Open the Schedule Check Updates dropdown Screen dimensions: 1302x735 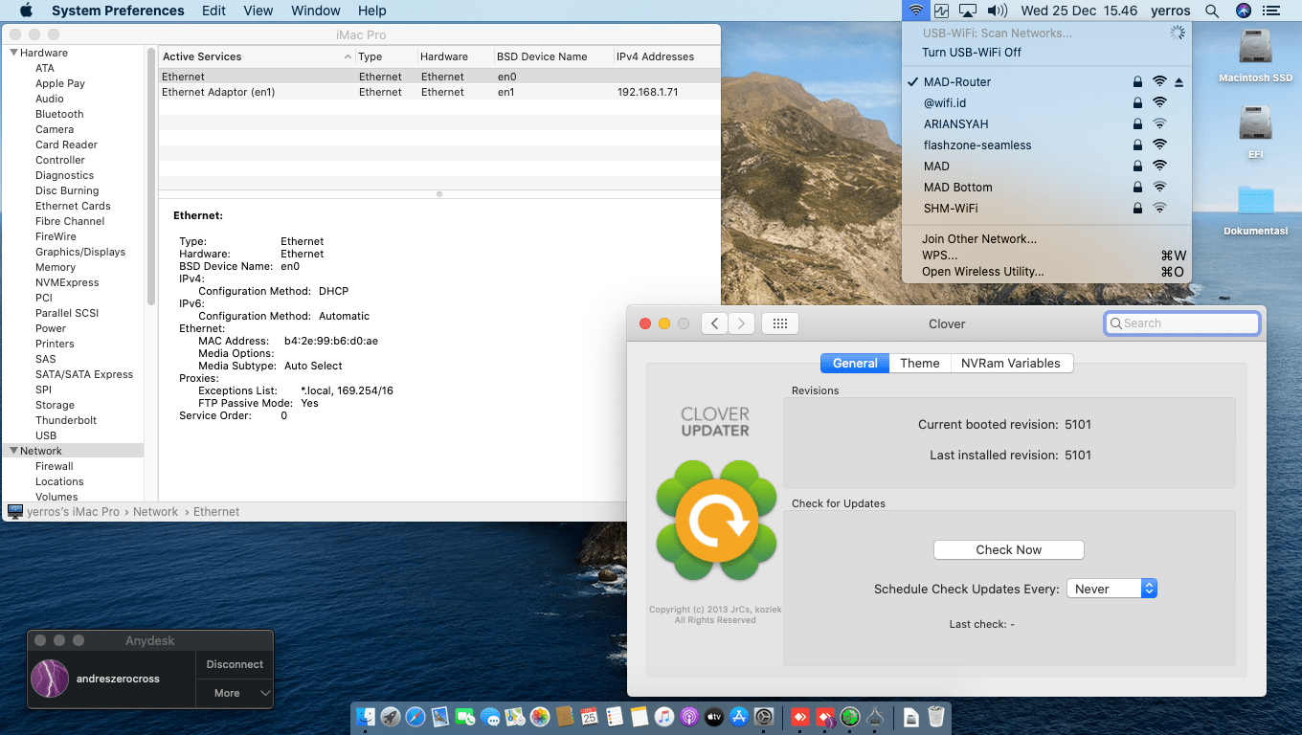(1111, 589)
